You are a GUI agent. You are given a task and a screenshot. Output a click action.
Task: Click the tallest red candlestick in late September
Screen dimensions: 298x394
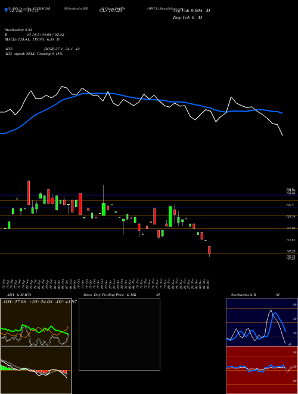[29, 192]
